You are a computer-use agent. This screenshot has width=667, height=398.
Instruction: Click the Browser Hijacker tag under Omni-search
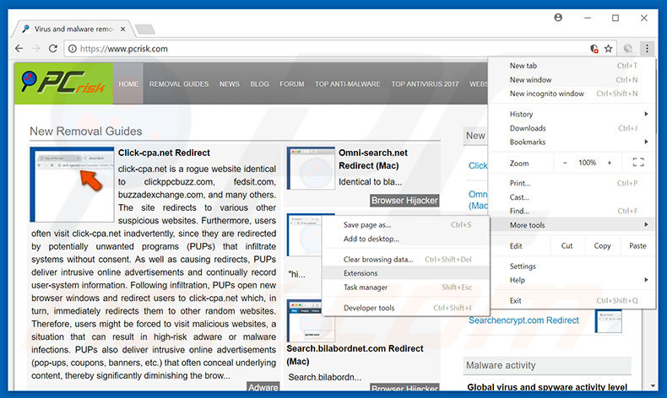(x=404, y=201)
